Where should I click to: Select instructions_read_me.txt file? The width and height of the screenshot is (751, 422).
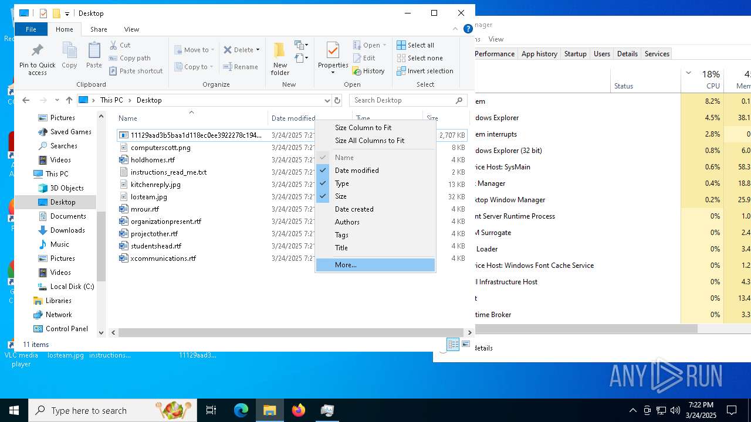point(168,172)
